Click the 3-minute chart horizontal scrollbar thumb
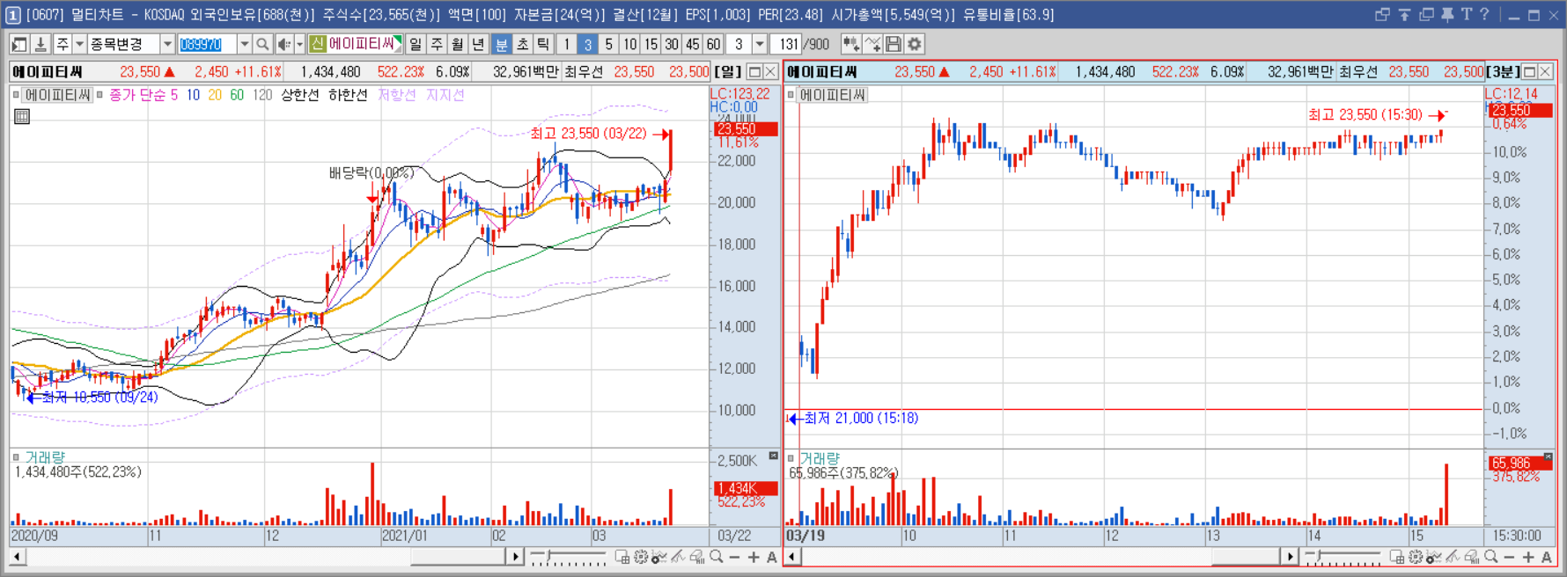 pyautogui.click(x=1246, y=557)
